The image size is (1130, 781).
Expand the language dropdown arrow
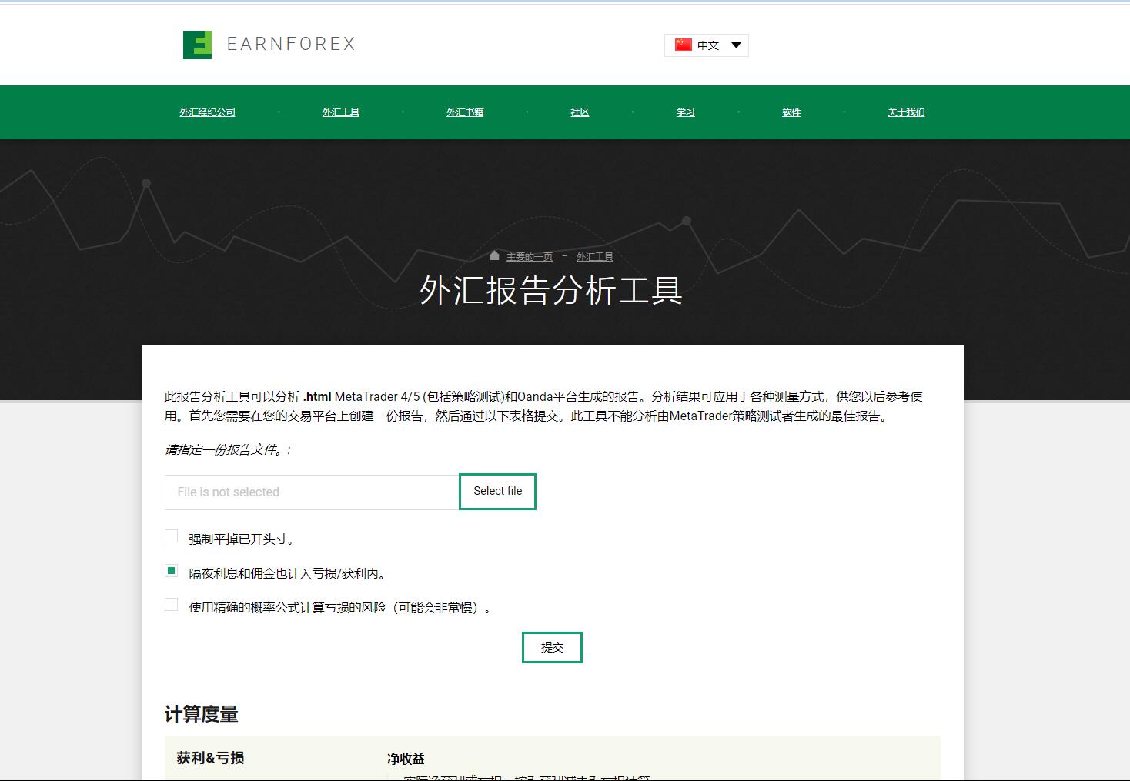(736, 45)
